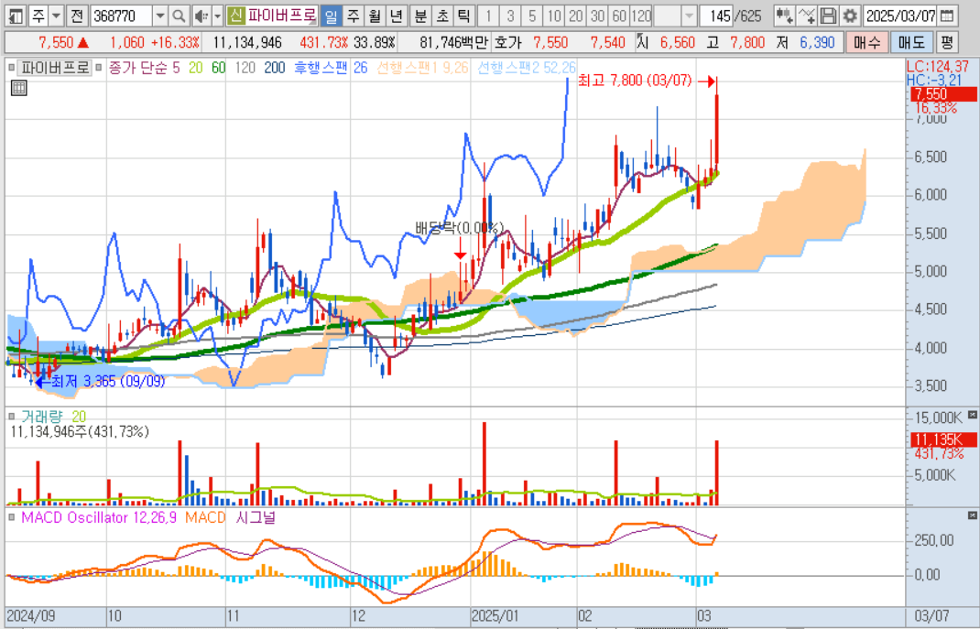Screen dimensions: 980x629
Task: Click the 파이버프로 stock name box
Action: pos(281,16)
